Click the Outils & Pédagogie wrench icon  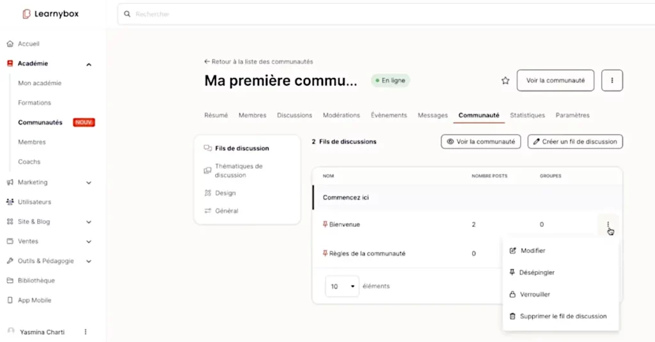click(x=10, y=261)
